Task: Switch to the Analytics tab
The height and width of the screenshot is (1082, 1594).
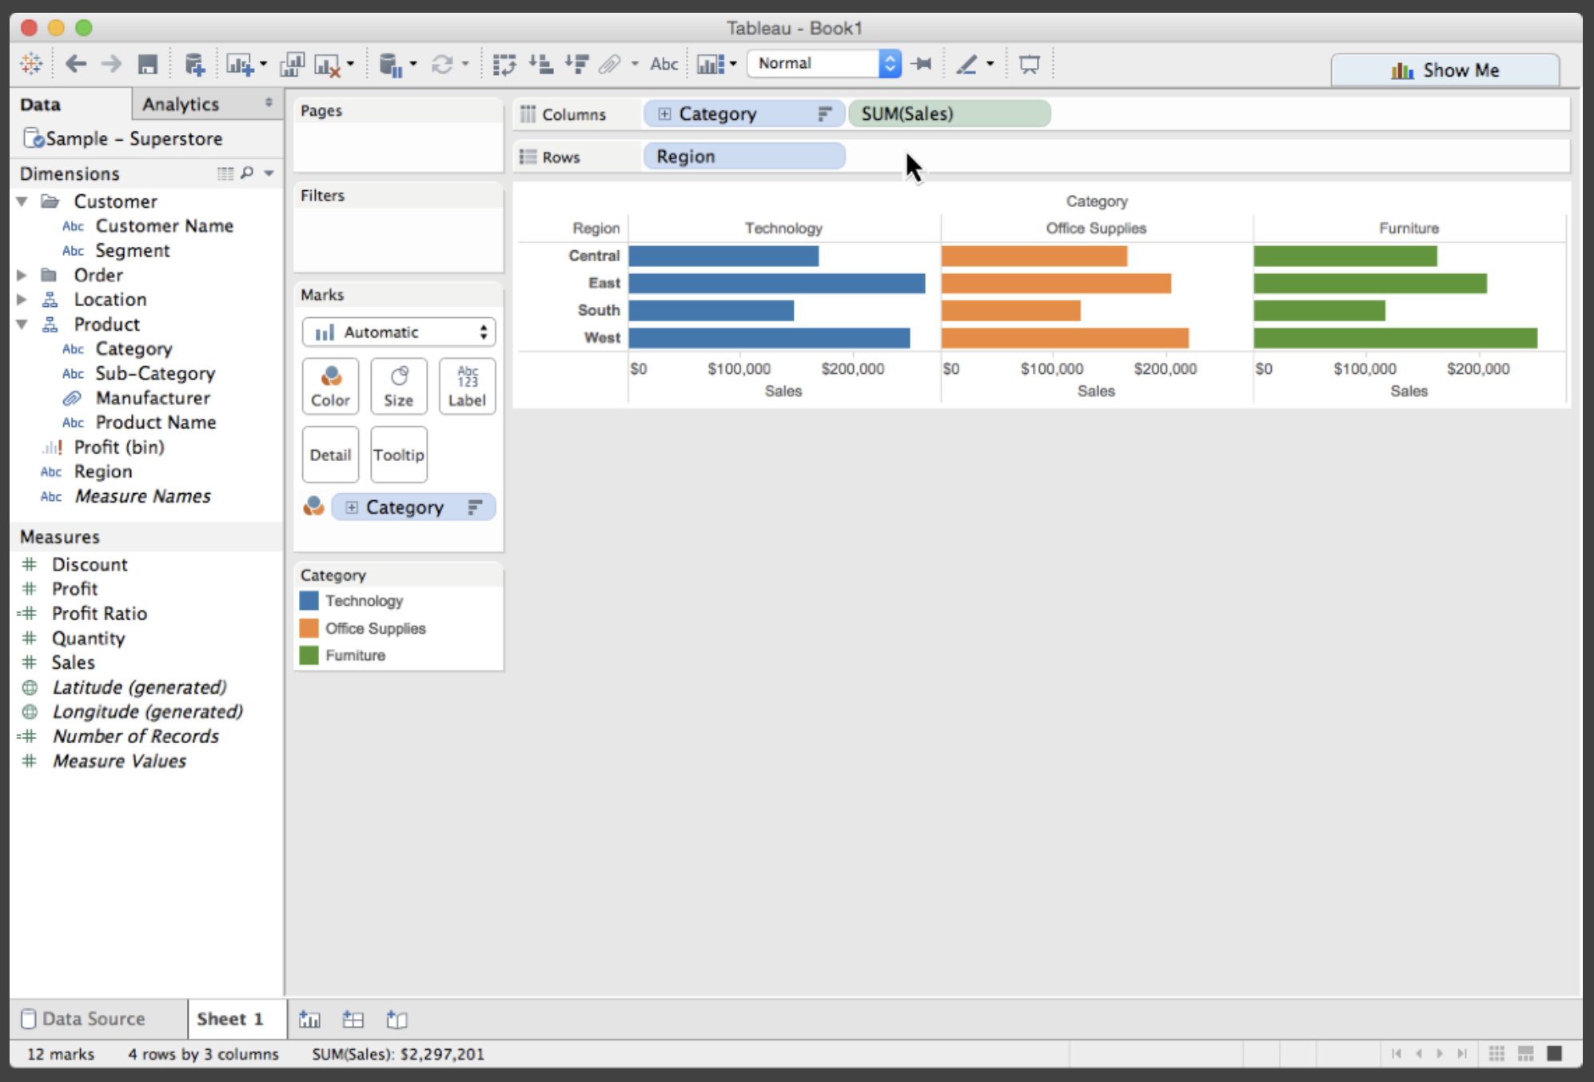Action: [x=181, y=104]
